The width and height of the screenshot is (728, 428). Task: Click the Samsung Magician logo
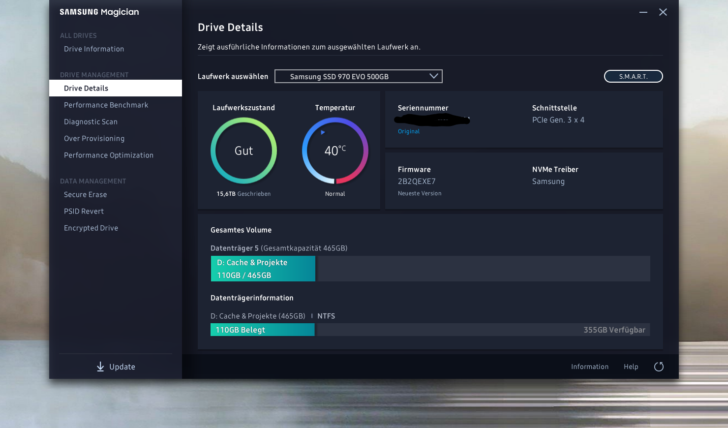[x=99, y=12]
